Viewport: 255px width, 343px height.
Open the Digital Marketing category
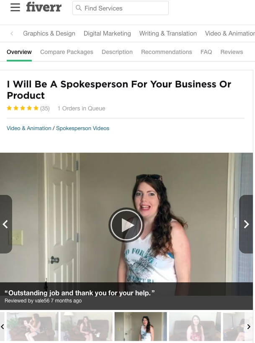click(107, 33)
